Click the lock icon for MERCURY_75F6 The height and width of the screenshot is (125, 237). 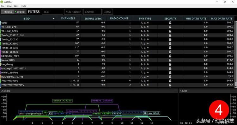coord(170,56)
